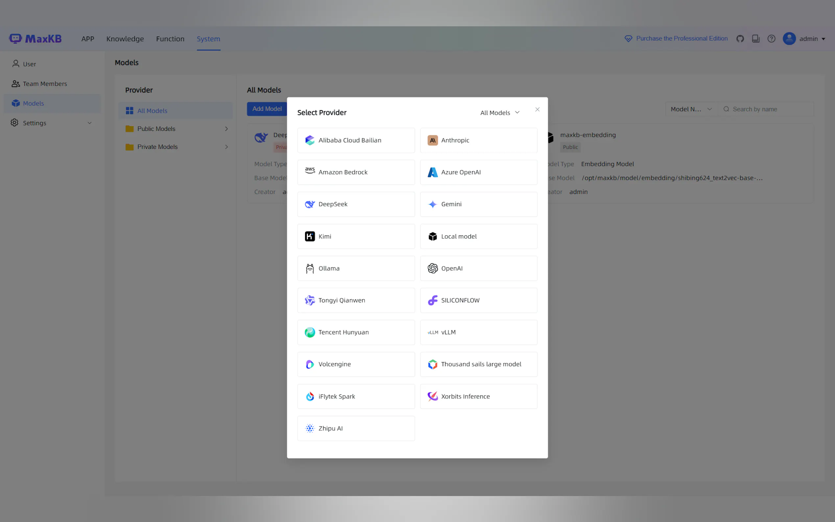
Task: Switch to the Knowledge tab
Action: click(125, 39)
